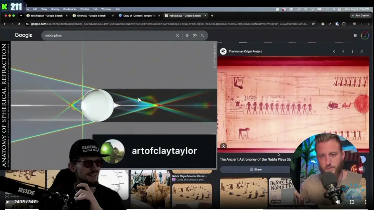The width and height of the screenshot is (374, 210).
Task: Open the Window menu
Action: point(106,9)
